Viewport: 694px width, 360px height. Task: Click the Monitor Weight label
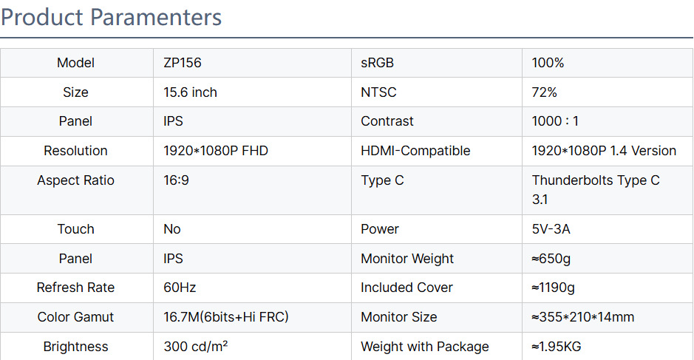(407, 259)
